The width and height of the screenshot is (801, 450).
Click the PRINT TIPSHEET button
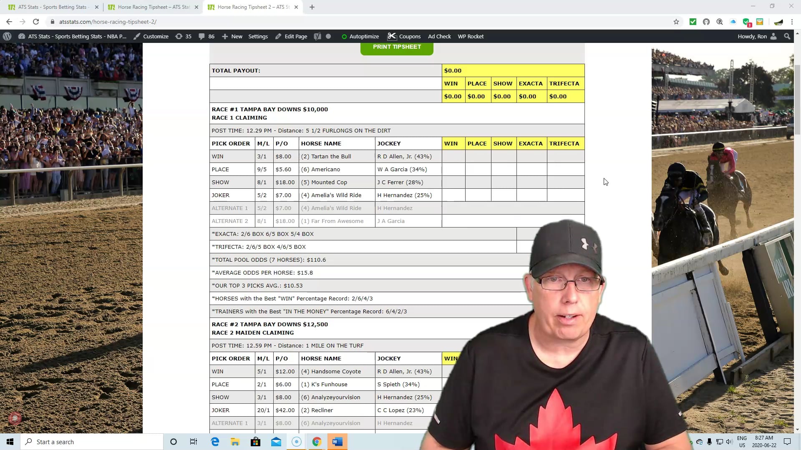click(397, 48)
